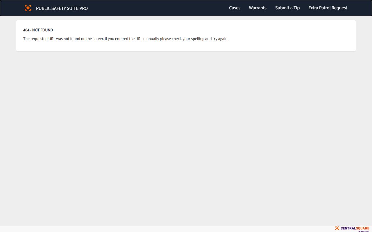Click the 404 - NOT FOUND heading
This screenshot has height=232, width=372.
coord(38,30)
